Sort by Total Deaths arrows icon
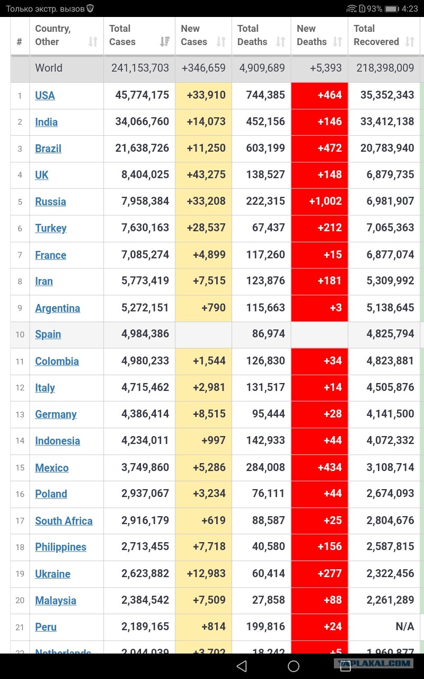The image size is (424, 679). pos(281,42)
